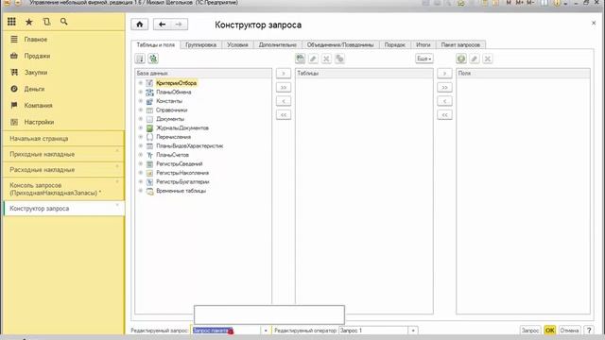Open the sections menu grid icon
The image size is (605, 340).
(11, 22)
